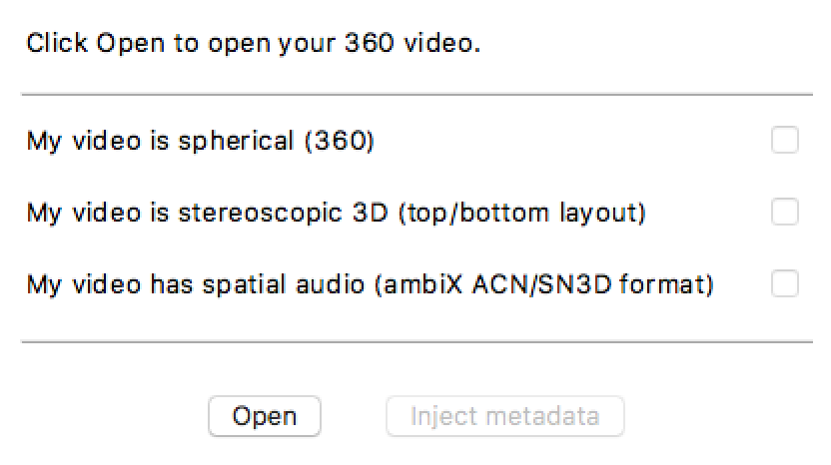The width and height of the screenshot is (831, 465).
Task: Enable the "My video is spherical (360)" checkbox
Action: click(x=785, y=140)
